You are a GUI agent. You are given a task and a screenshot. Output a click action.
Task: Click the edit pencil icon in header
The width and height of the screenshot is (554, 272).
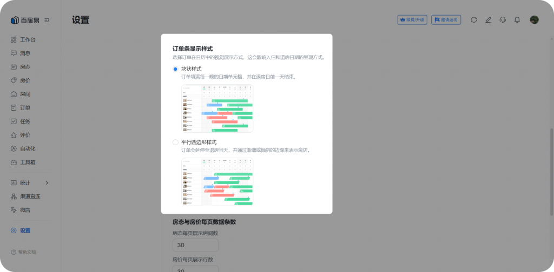(489, 20)
